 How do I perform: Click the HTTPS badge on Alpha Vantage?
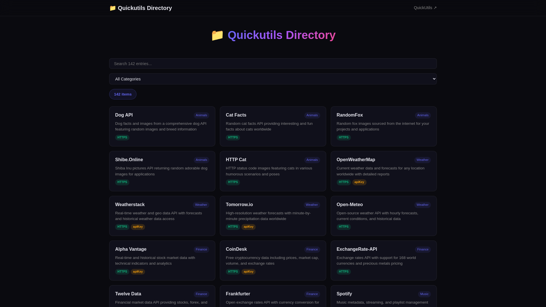click(x=122, y=272)
